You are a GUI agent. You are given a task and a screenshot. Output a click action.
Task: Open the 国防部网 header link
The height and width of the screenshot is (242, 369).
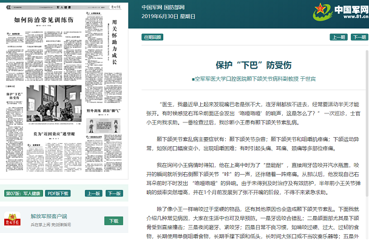click(x=174, y=7)
